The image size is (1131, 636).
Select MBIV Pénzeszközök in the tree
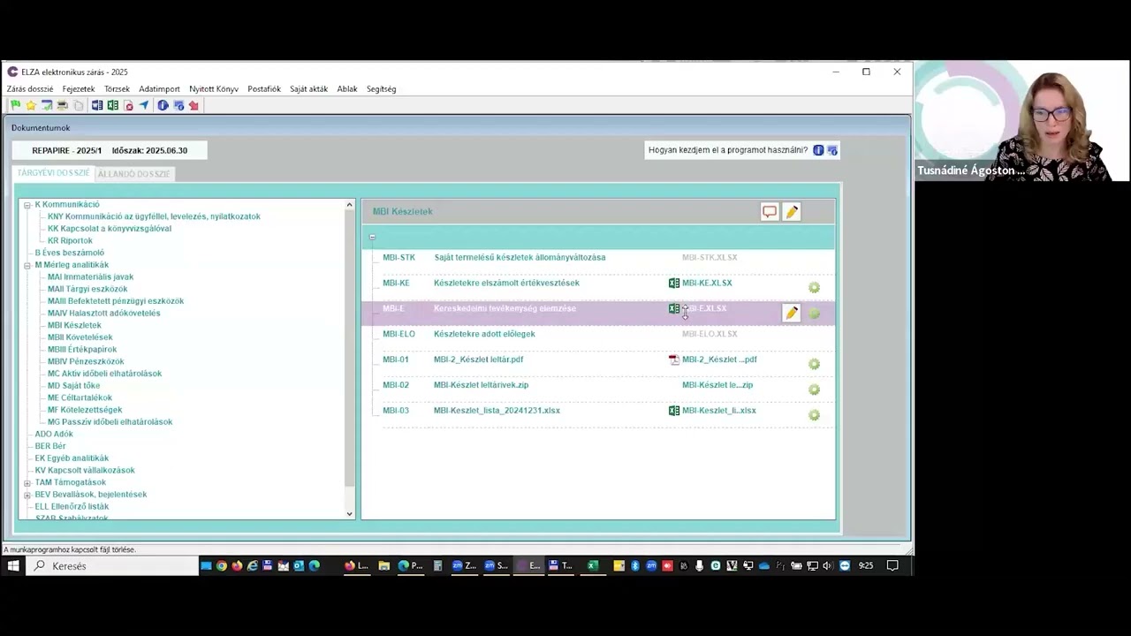coord(86,361)
